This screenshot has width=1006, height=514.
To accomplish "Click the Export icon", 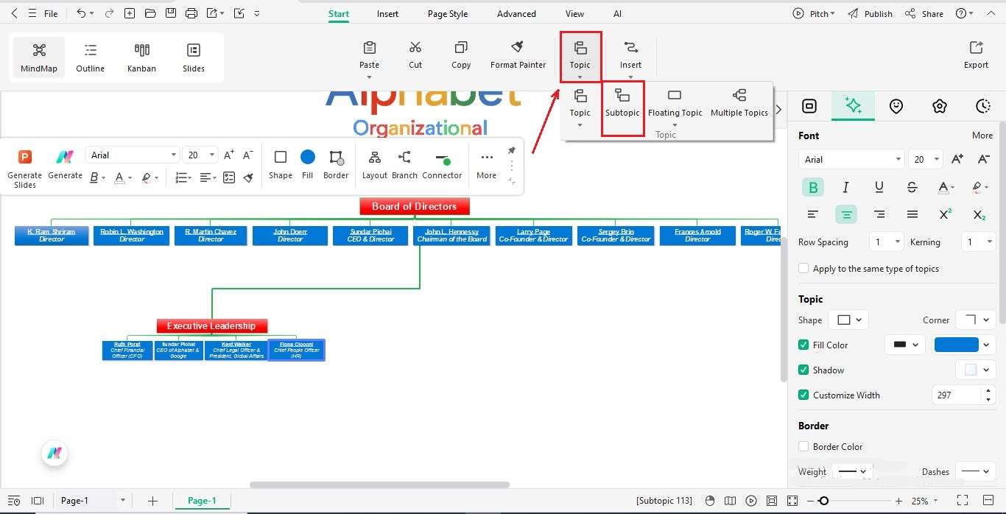I will tap(976, 54).
